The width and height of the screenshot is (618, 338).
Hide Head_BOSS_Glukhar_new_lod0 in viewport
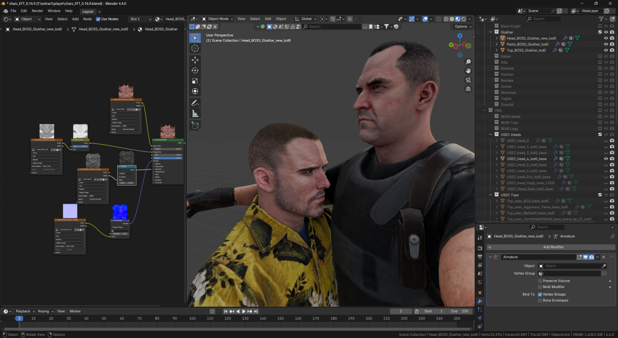(606, 38)
